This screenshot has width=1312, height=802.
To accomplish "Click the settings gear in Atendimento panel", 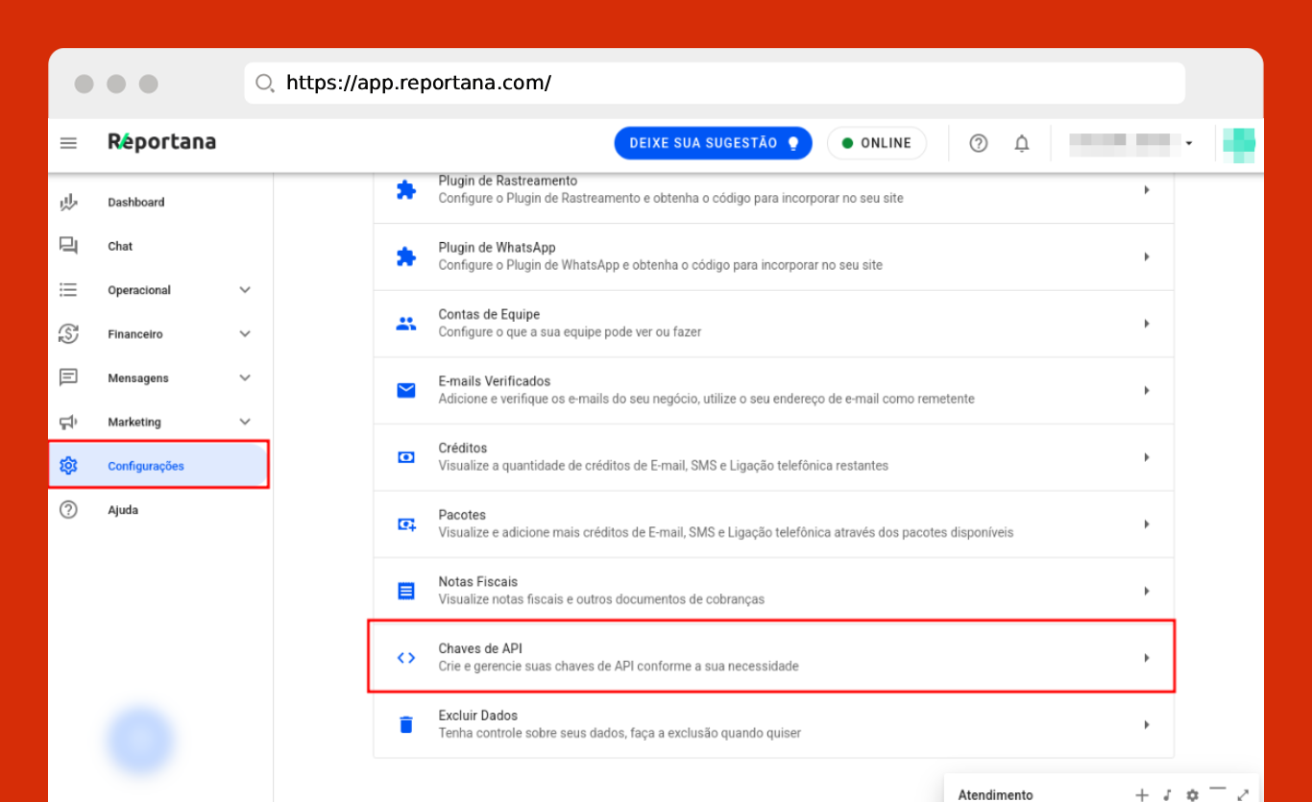I will [1192, 794].
